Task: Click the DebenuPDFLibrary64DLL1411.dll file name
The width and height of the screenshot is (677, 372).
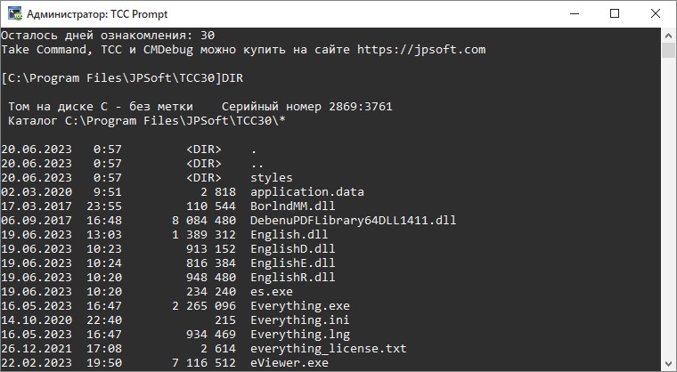Action: [354, 221]
